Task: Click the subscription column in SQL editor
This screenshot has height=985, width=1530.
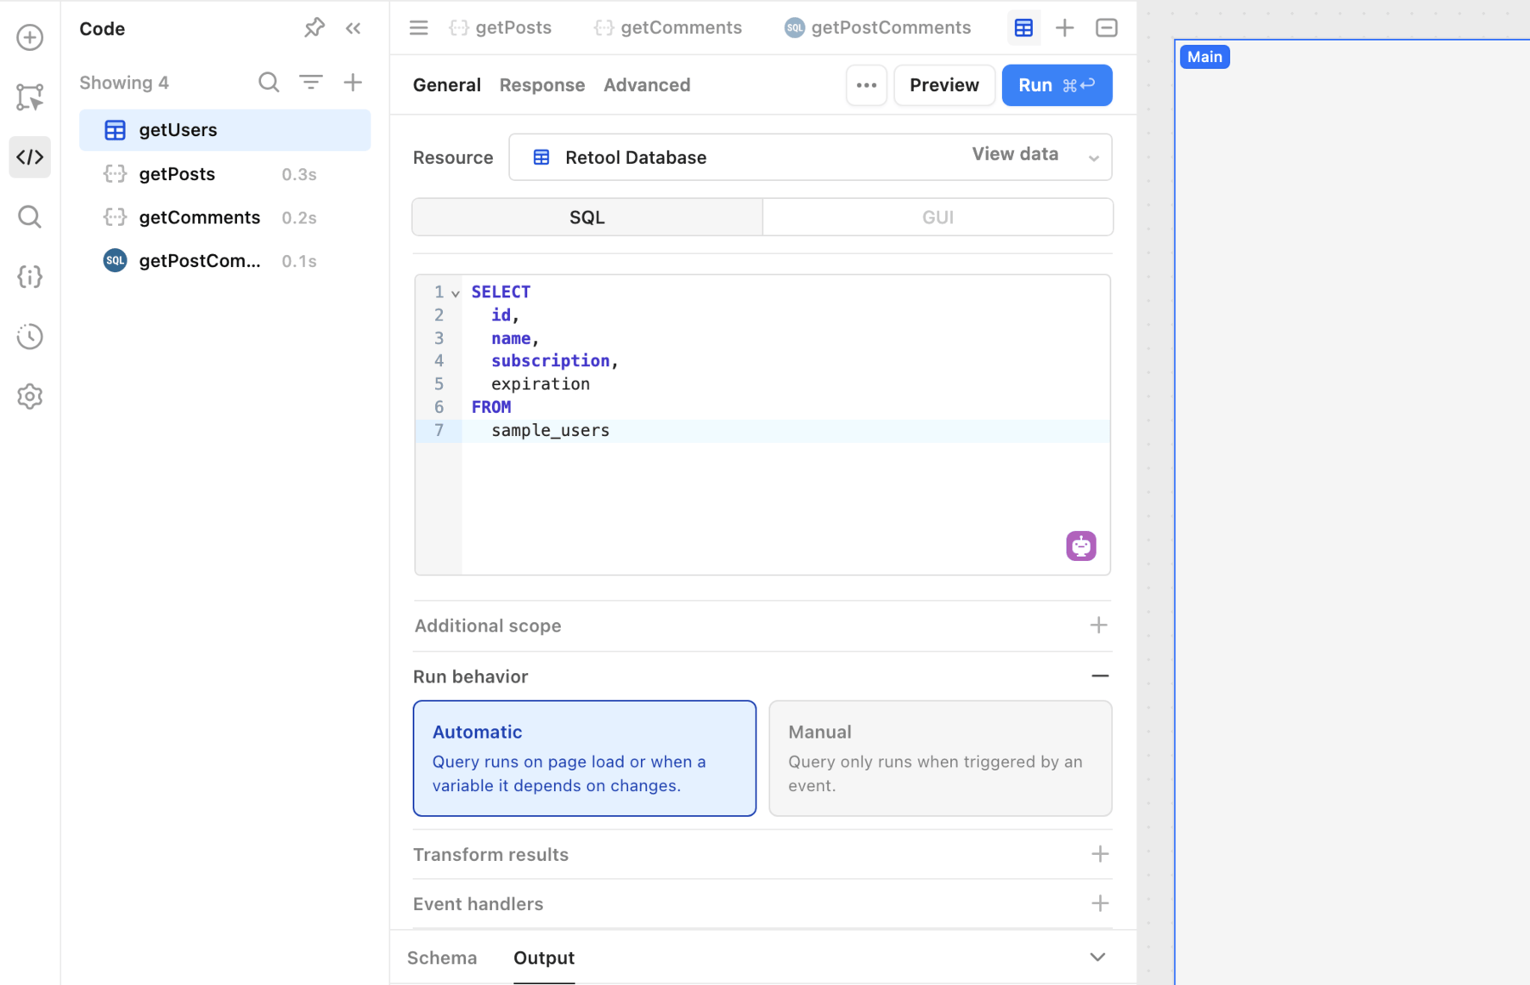Action: coord(550,361)
